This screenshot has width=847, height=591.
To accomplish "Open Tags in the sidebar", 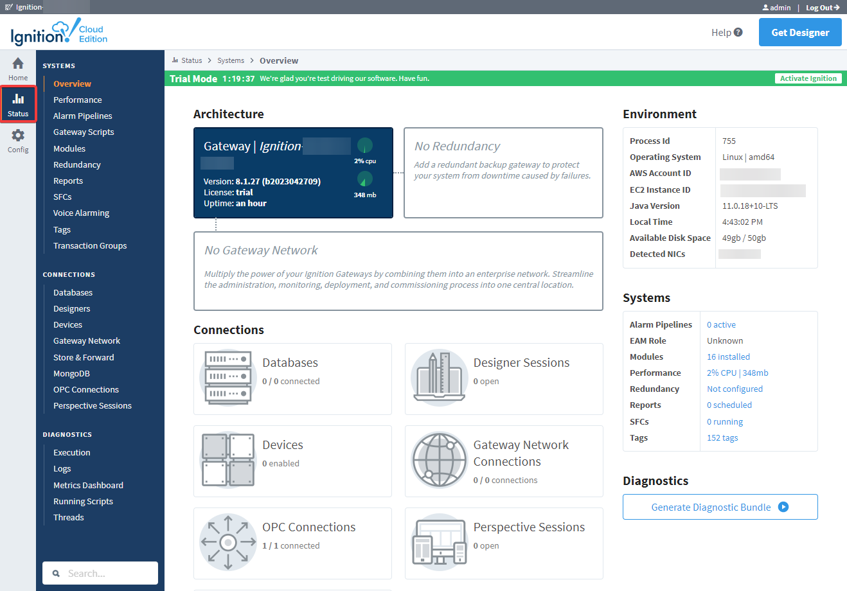I will (62, 229).
